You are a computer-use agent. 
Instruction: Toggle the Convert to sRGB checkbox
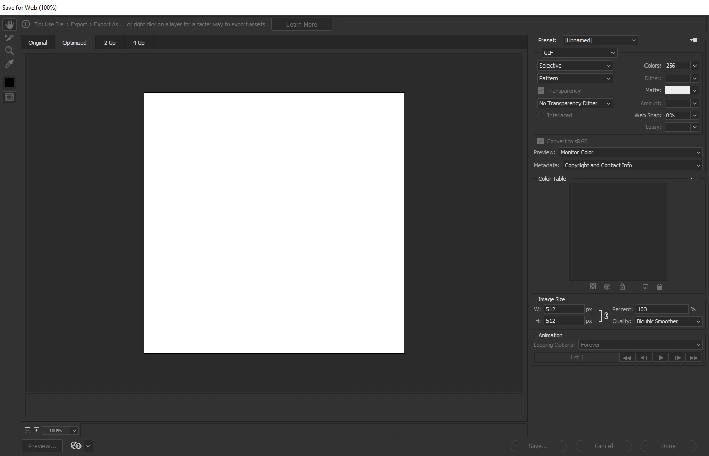540,141
